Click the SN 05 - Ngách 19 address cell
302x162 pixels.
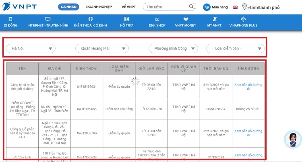point(54,109)
